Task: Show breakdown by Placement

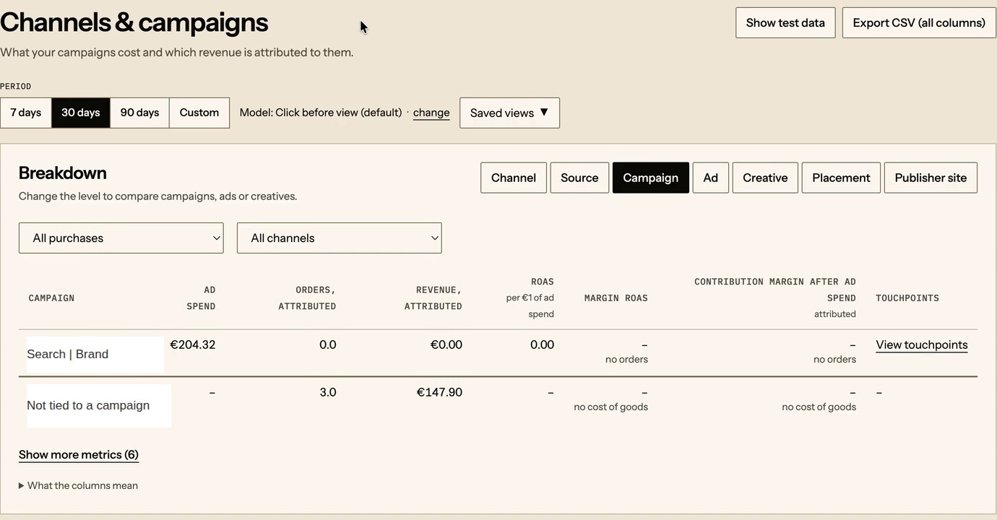Action: 841,178
